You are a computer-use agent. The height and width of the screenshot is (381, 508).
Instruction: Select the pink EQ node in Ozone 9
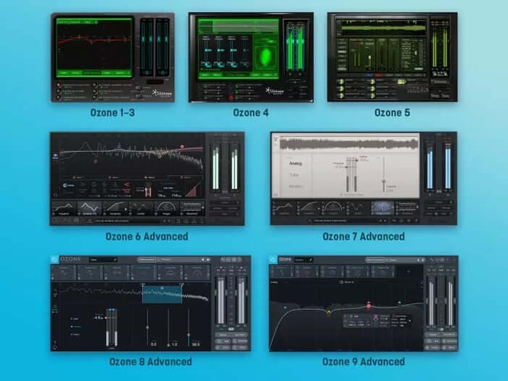(x=369, y=306)
